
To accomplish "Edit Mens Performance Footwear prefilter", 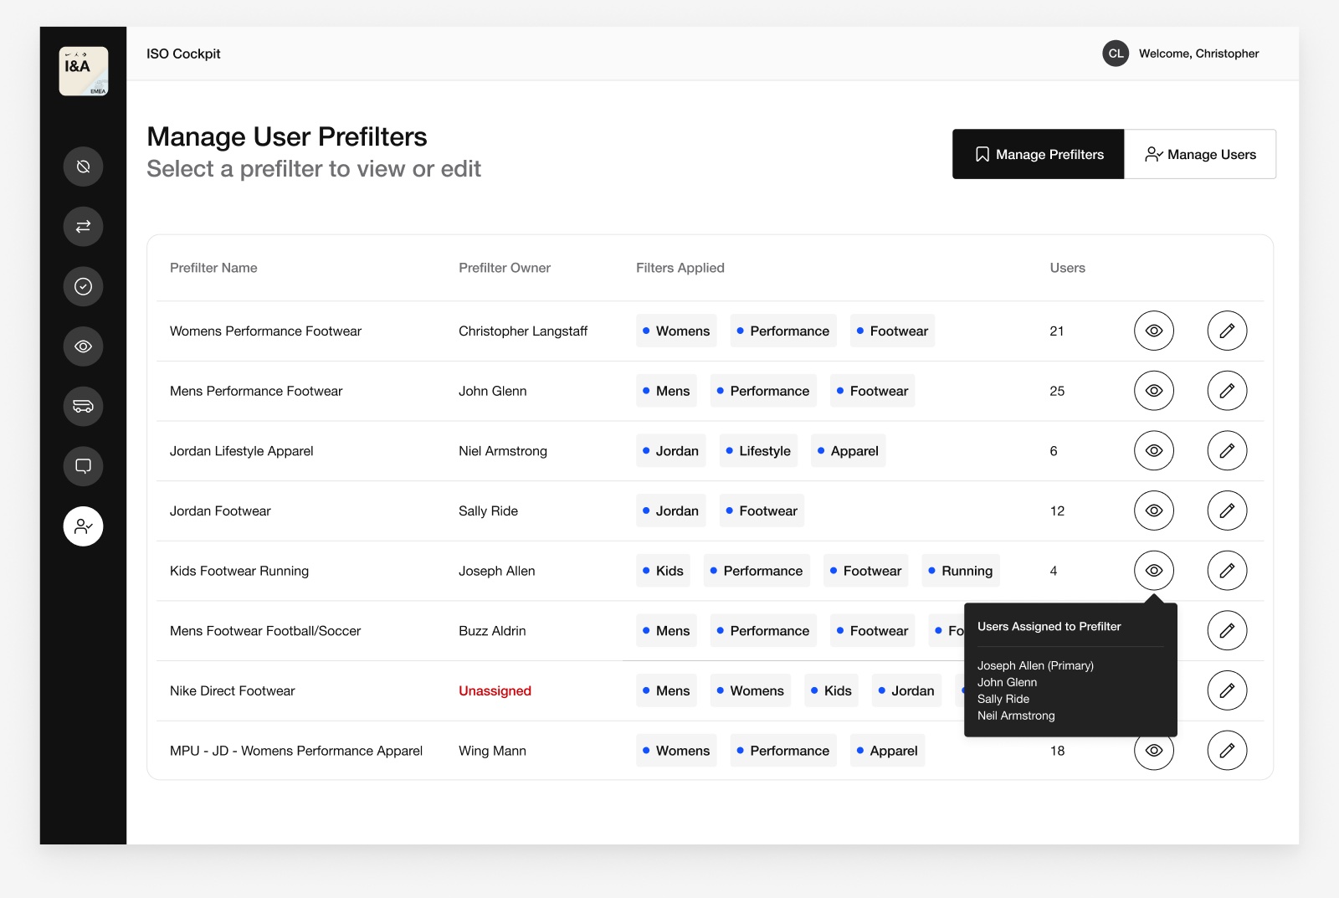I will click(x=1227, y=391).
